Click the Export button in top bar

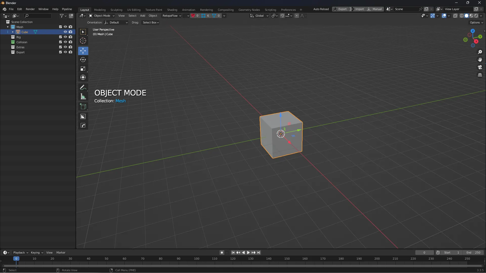point(340,9)
